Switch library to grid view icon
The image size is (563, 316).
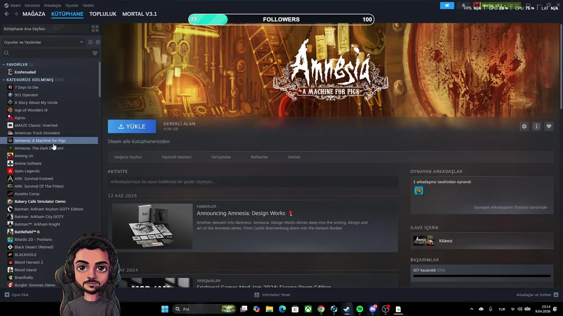tap(95, 29)
